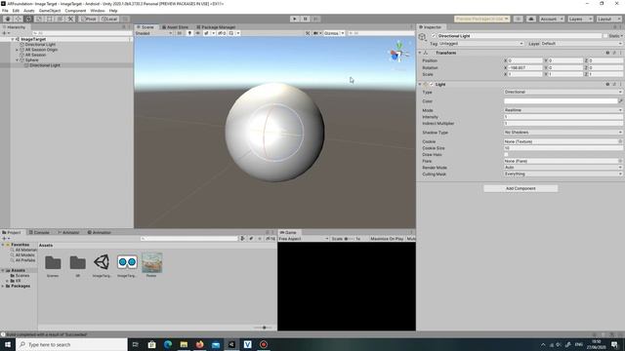Image resolution: width=625 pixels, height=351 pixels.
Task: Open the Layout dropdown
Action: (x=608, y=19)
